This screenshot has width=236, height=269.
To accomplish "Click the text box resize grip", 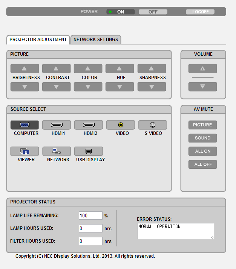I will pyautogui.click(x=212, y=237).
